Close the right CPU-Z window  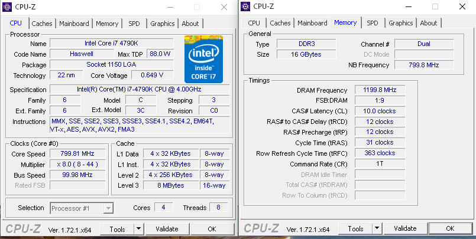coord(462,6)
